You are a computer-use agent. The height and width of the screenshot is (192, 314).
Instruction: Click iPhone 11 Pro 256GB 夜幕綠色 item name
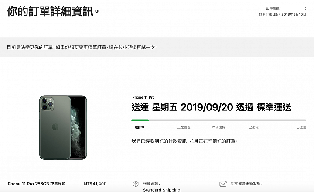click(36, 184)
